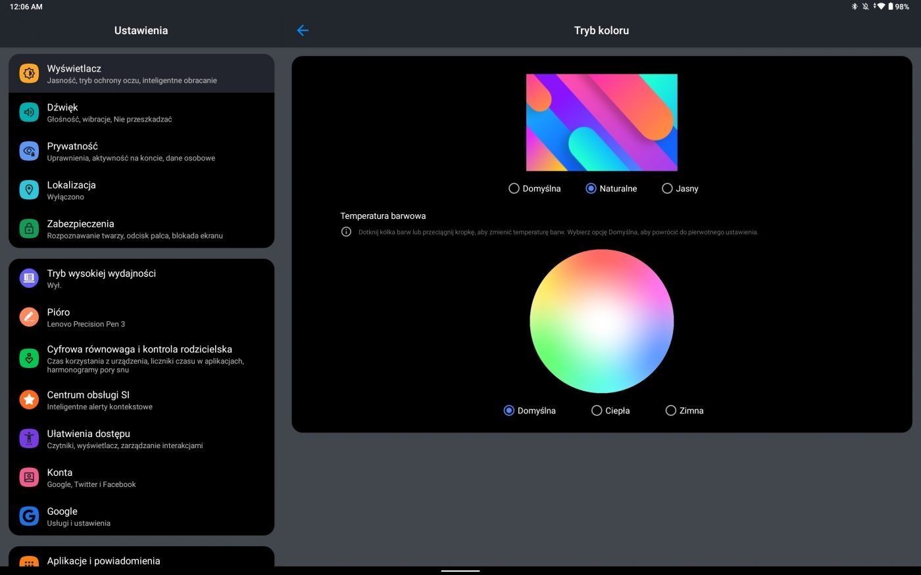Select the Naturalne color mode option
The width and height of the screenshot is (921, 575).
pyautogui.click(x=611, y=189)
